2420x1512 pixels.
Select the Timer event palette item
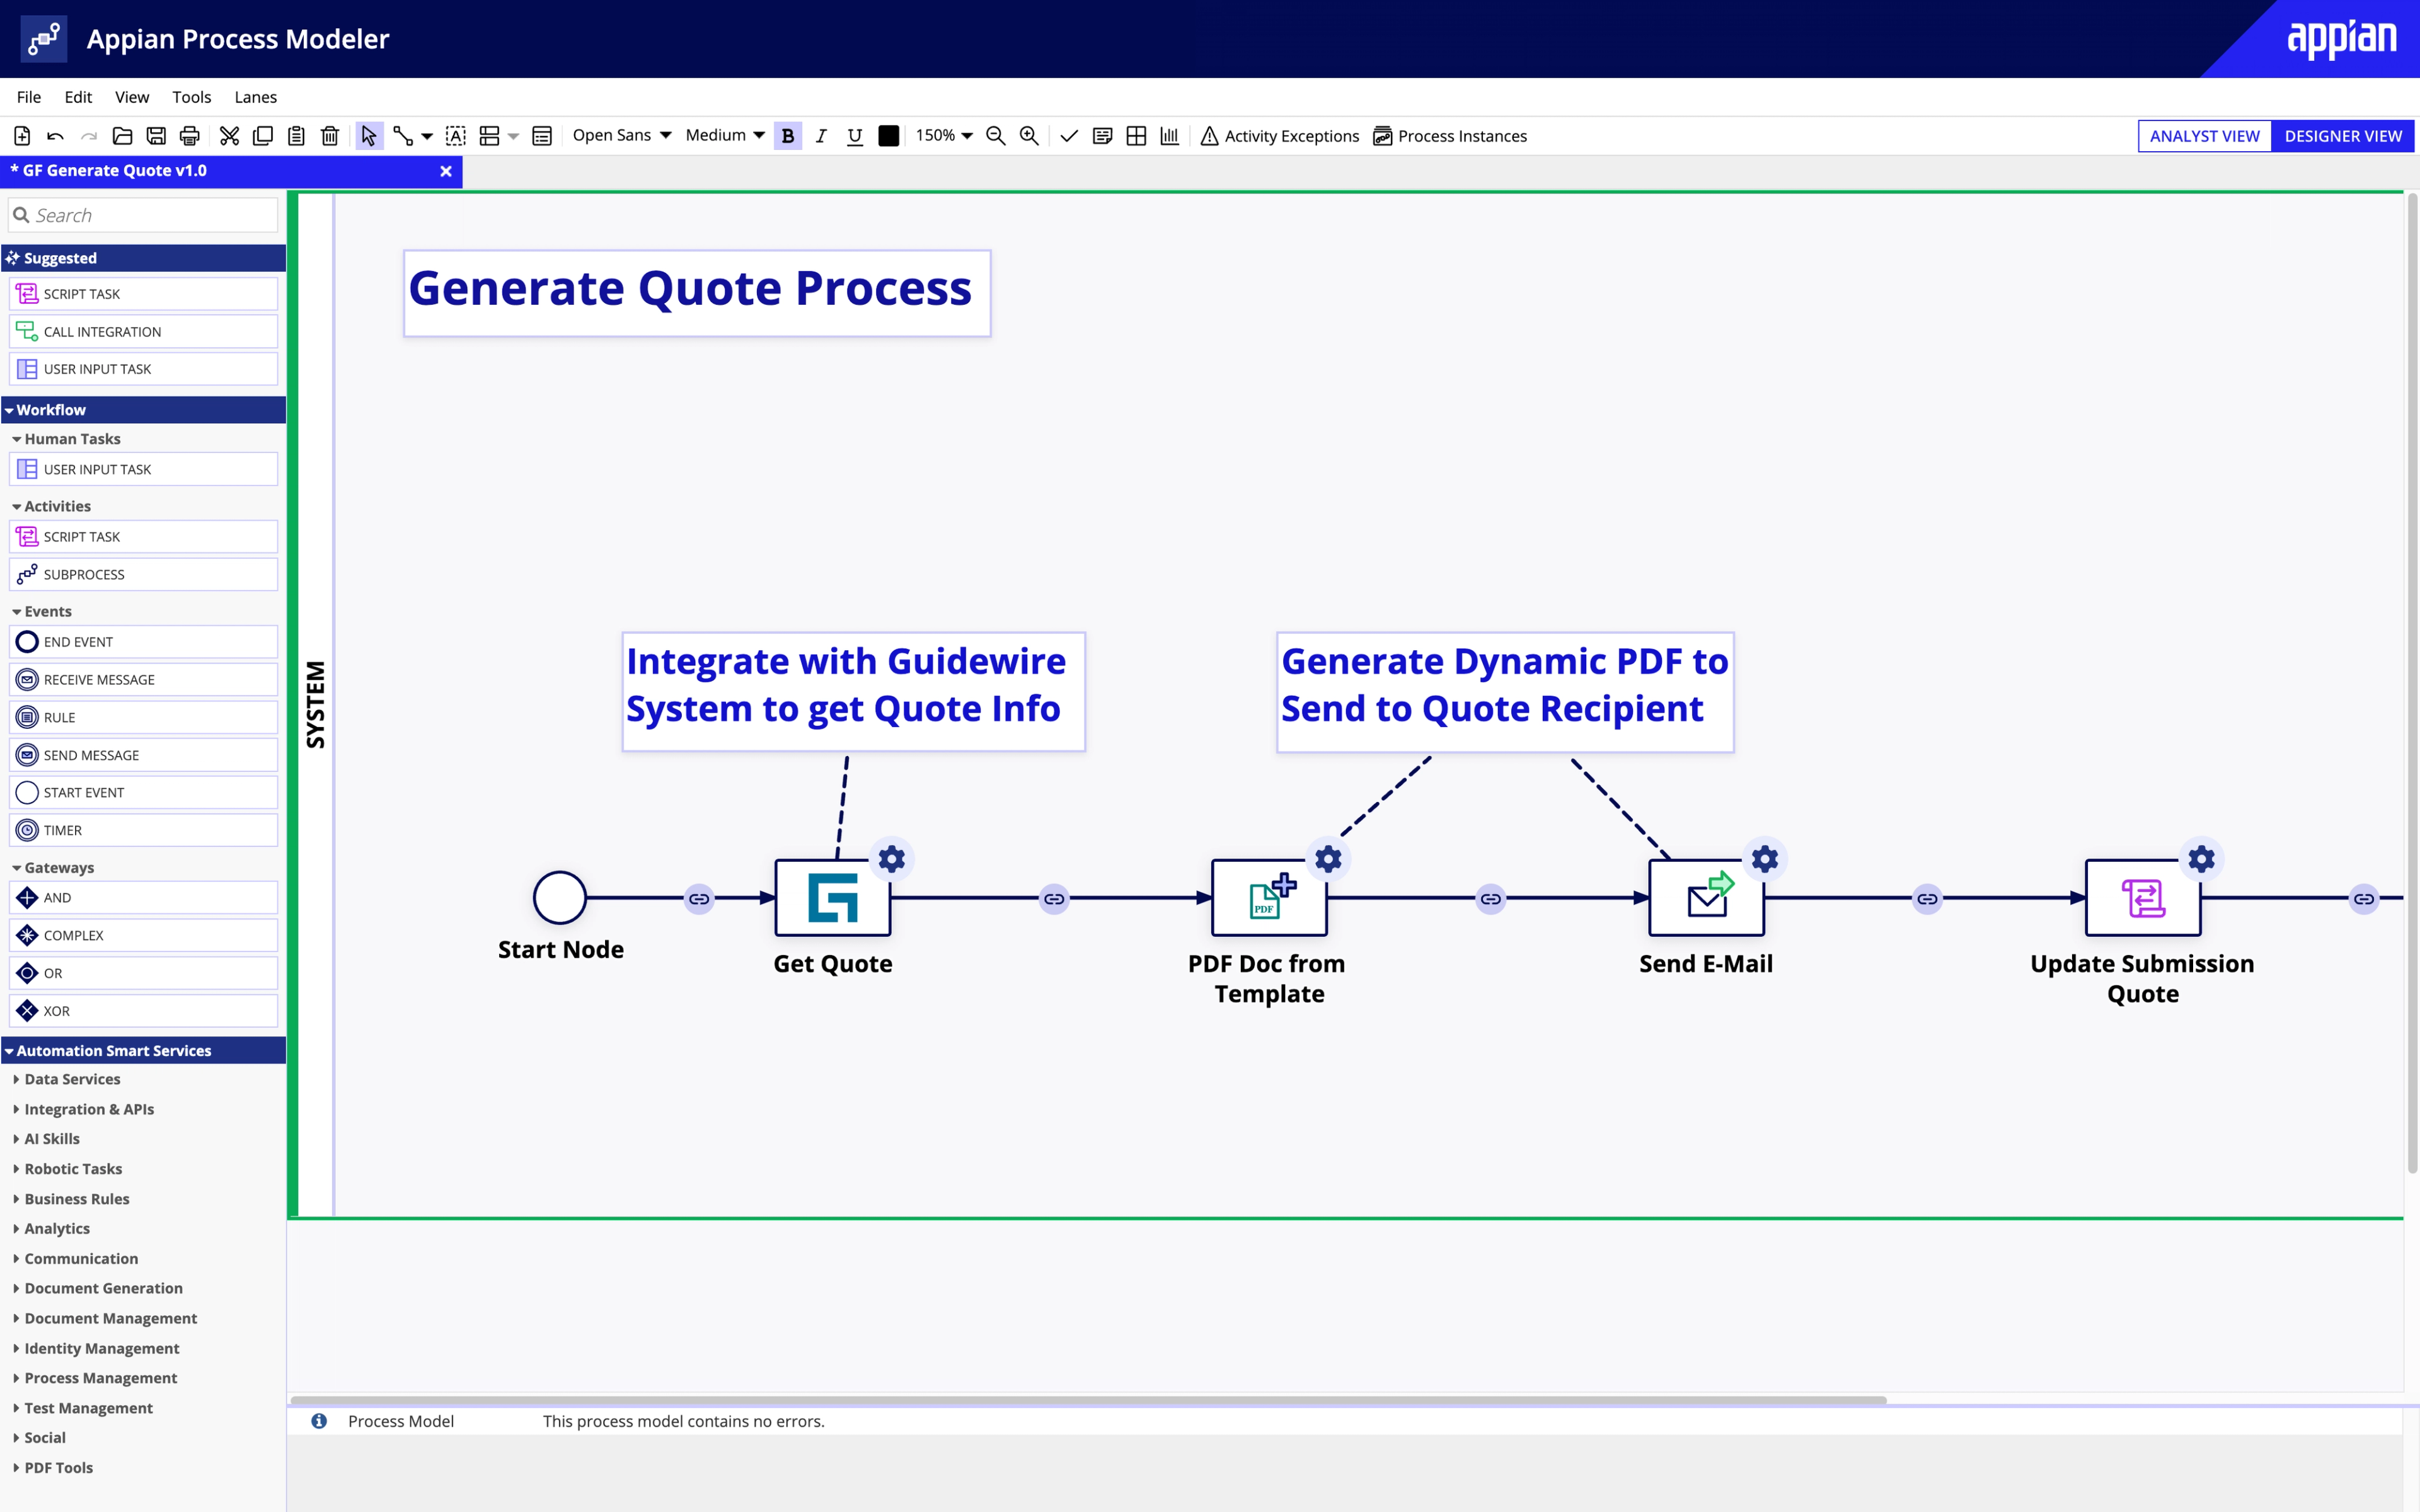[143, 830]
